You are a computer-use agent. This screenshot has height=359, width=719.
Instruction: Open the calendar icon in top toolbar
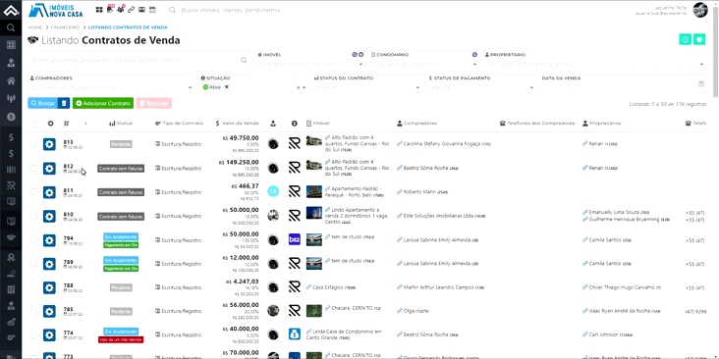click(152, 10)
